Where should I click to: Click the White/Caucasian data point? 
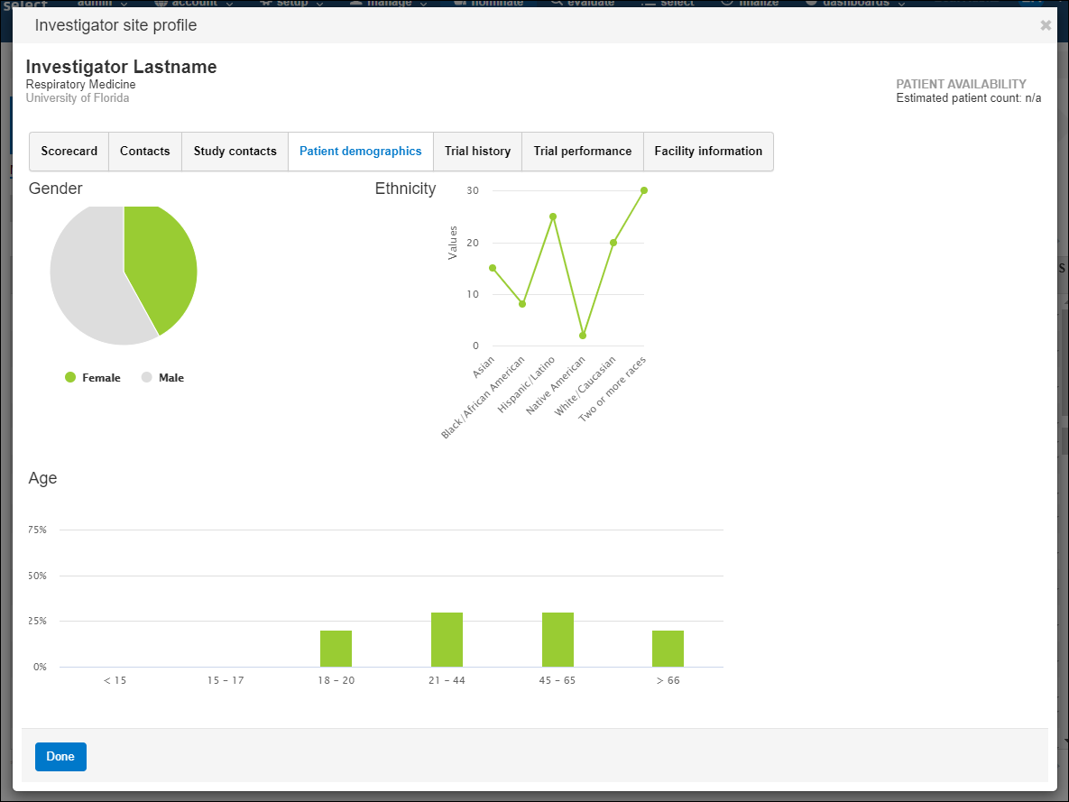tap(613, 243)
